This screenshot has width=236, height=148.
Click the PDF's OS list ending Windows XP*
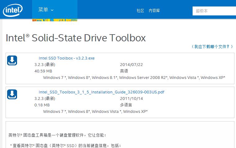pos(96,112)
